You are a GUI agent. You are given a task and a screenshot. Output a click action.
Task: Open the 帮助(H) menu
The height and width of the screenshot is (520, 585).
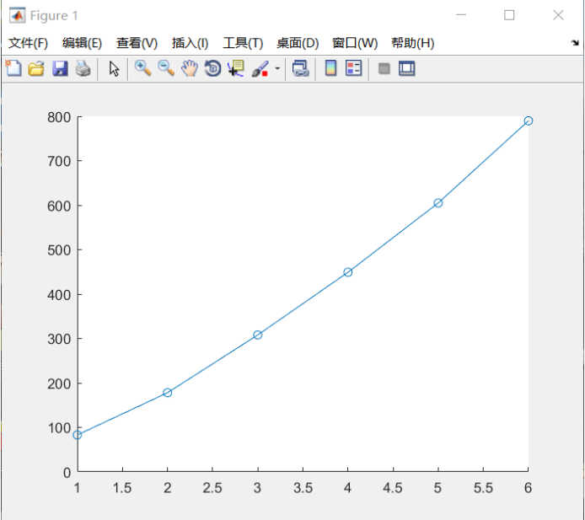pyautogui.click(x=413, y=43)
